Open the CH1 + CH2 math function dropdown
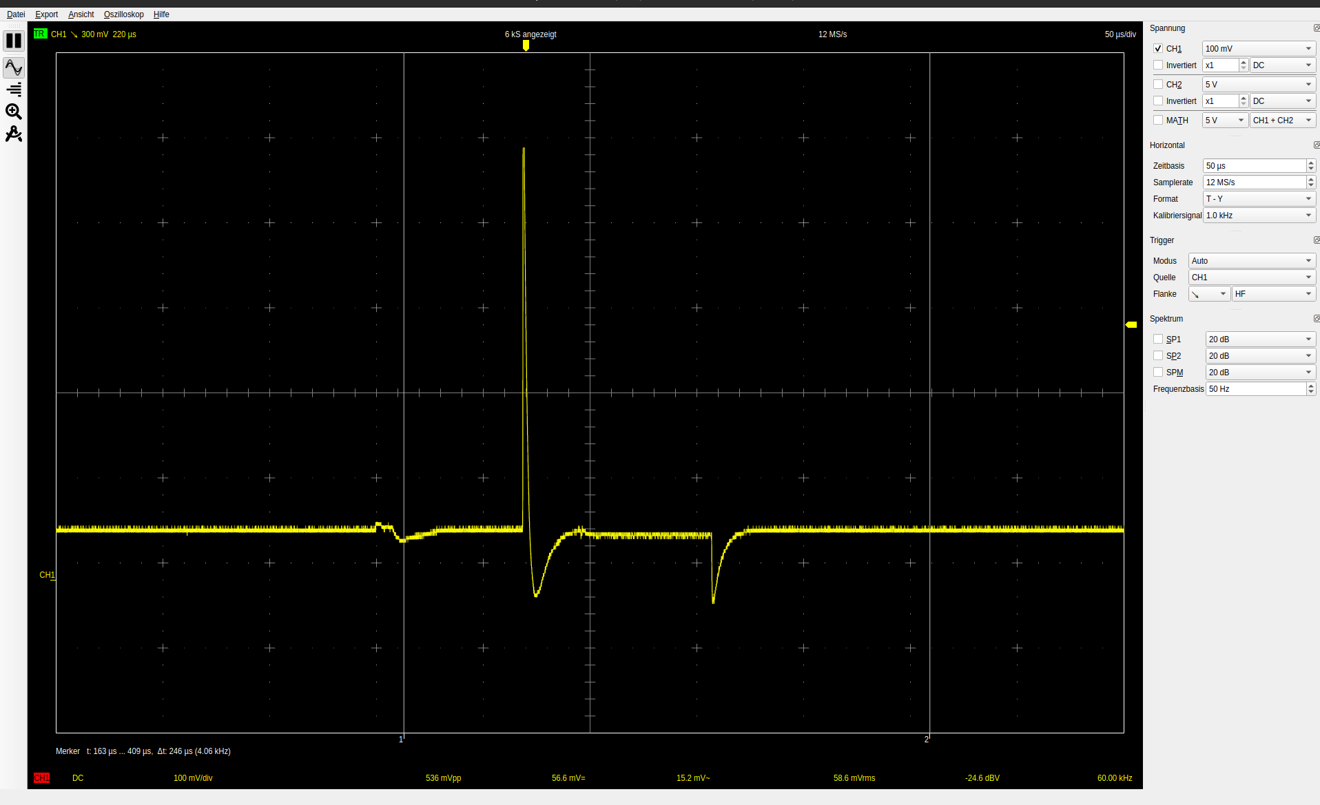The image size is (1320, 805). pos(1283,121)
